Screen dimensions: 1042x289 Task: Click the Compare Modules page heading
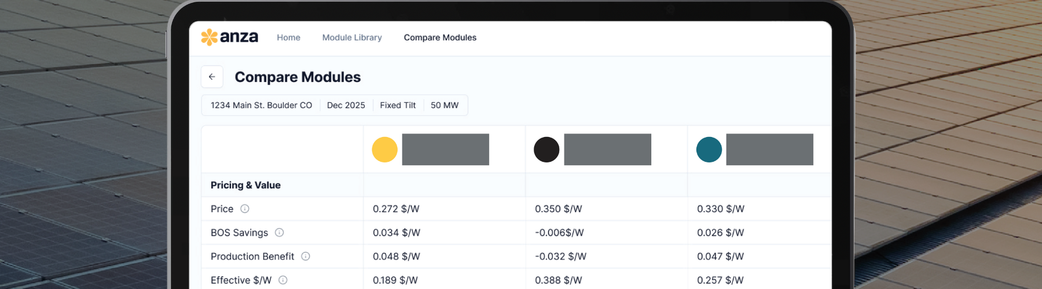pos(298,77)
